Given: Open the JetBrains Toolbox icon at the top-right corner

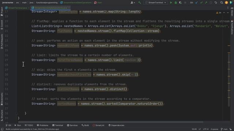Looking at the screenshot, I should tap(231, 3).
